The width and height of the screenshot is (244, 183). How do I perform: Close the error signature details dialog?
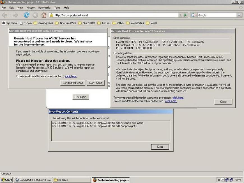click(223, 102)
